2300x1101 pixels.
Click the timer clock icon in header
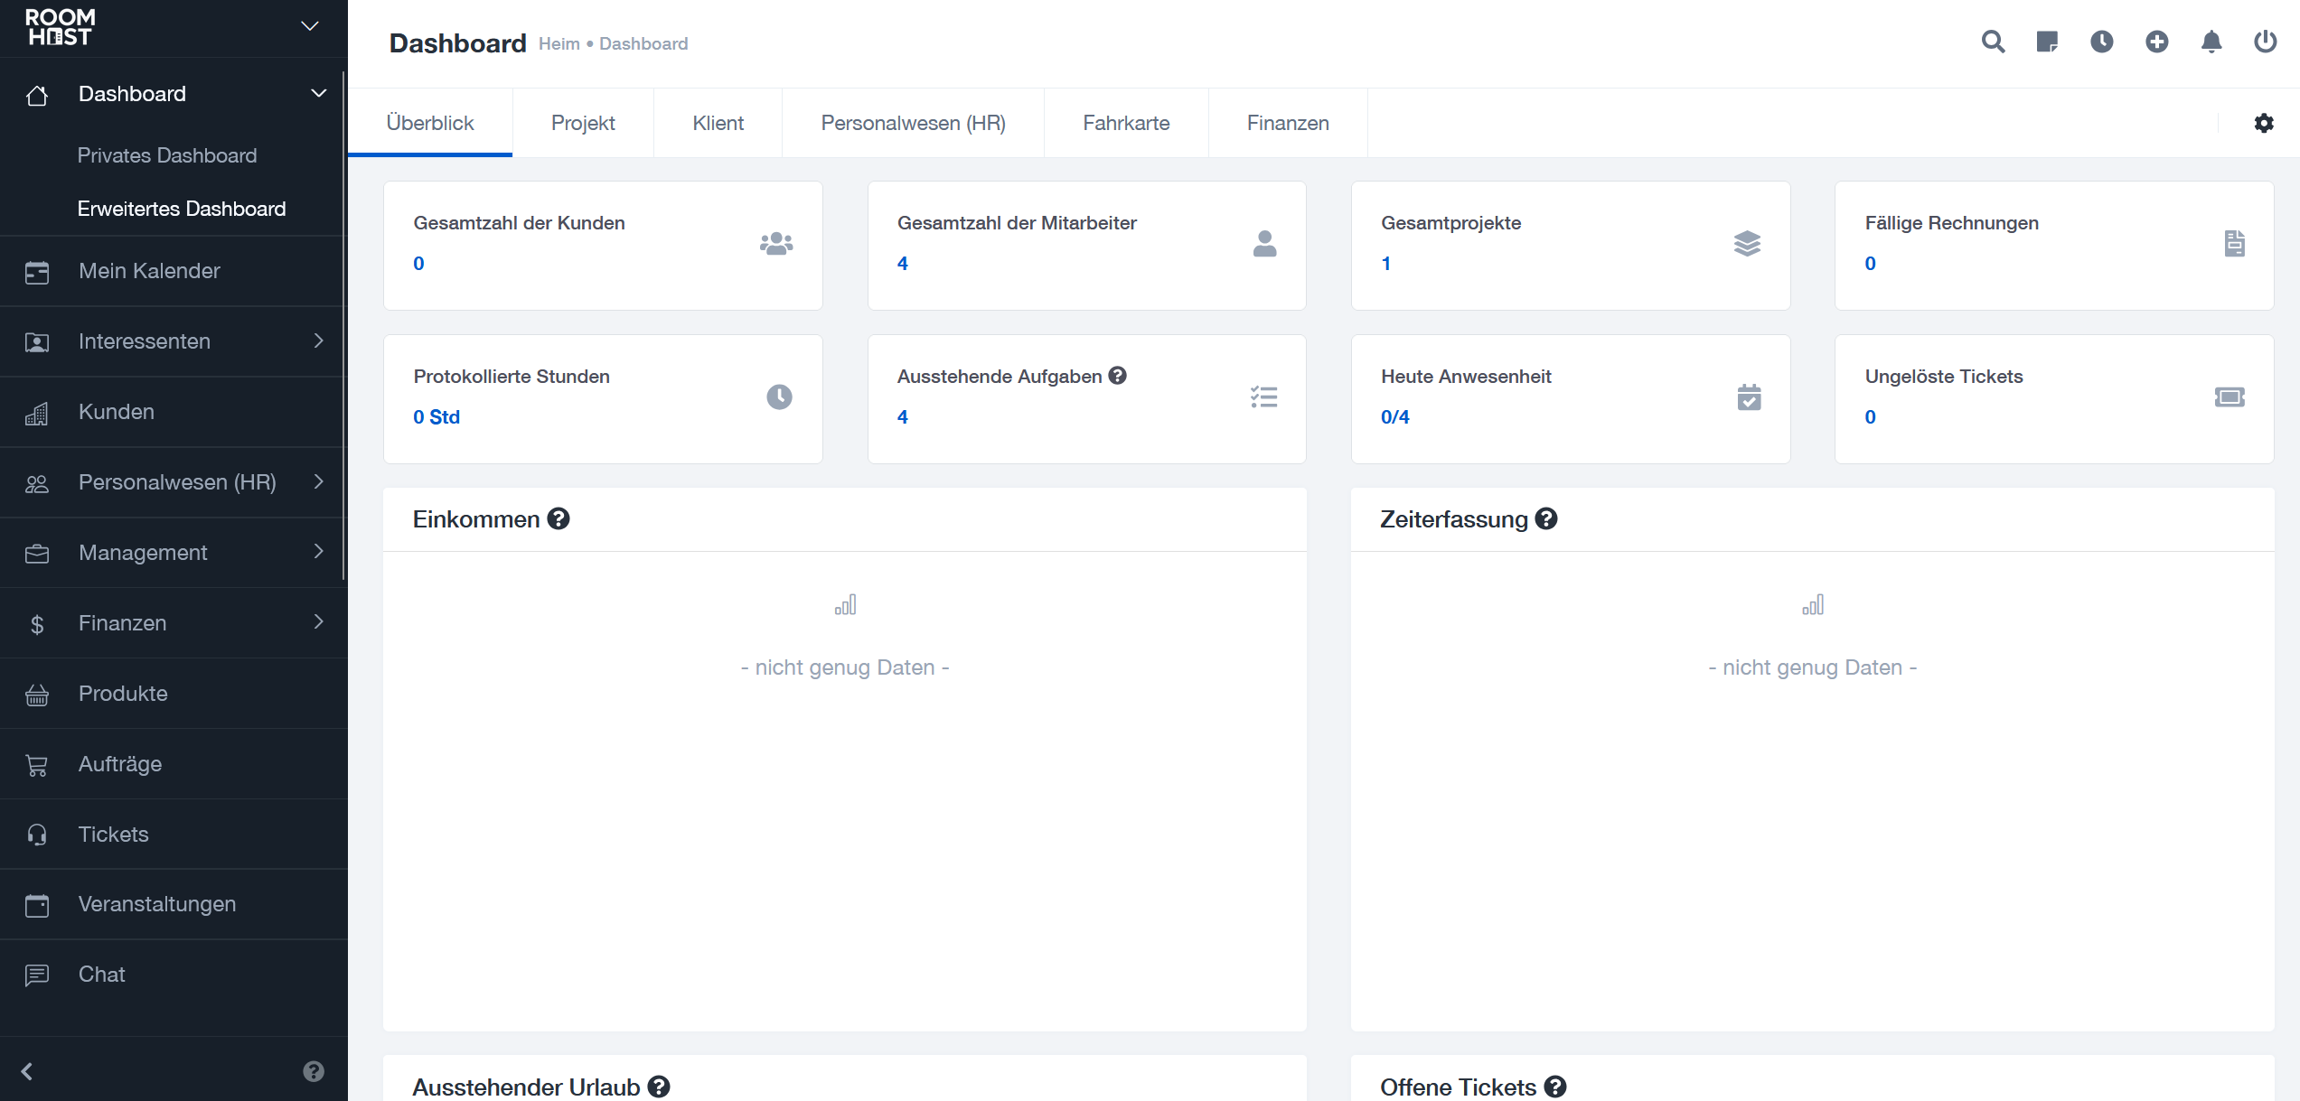2102,42
